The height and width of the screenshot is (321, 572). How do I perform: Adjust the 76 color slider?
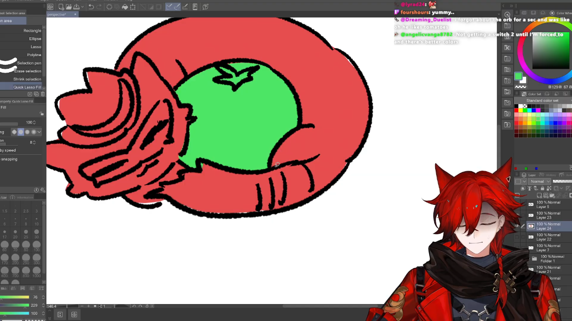[x=15, y=297]
